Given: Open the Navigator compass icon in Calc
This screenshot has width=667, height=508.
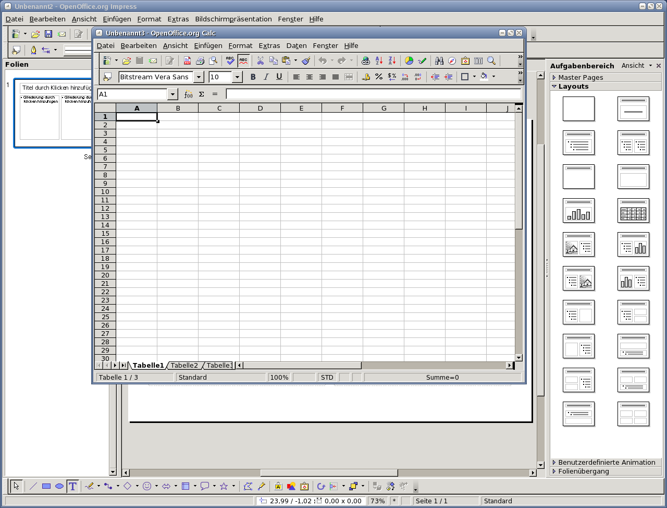Looking at the screenshot, I should (x=452, y=61).
